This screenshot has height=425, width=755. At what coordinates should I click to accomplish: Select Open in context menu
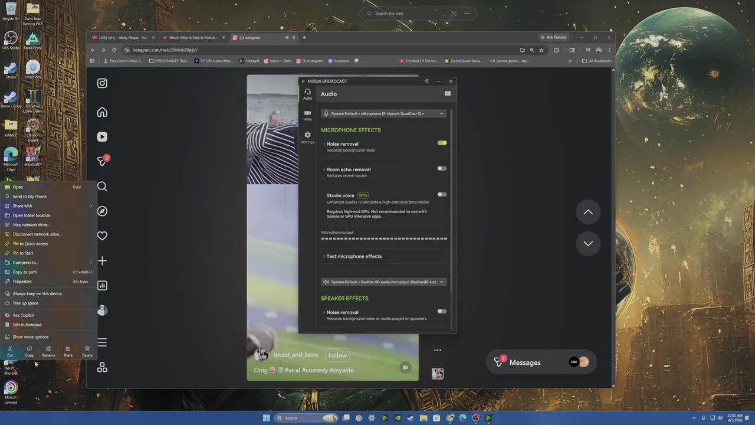(x=48, y=187)
